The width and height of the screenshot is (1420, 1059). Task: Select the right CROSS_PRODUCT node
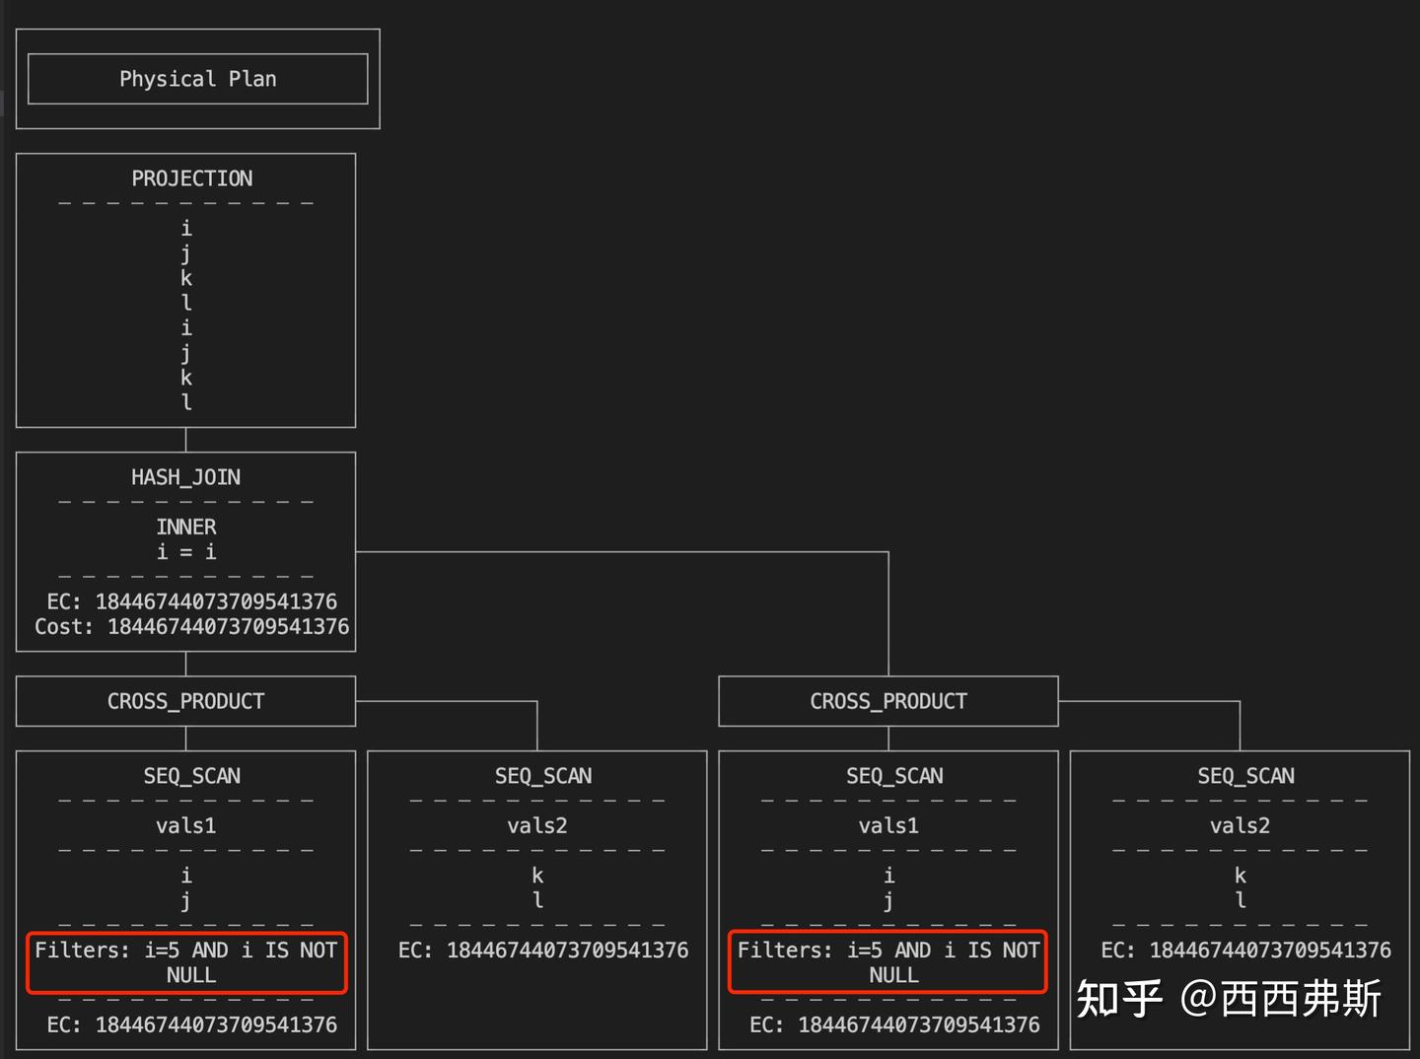pyautogui.click(x=887, y=701)
